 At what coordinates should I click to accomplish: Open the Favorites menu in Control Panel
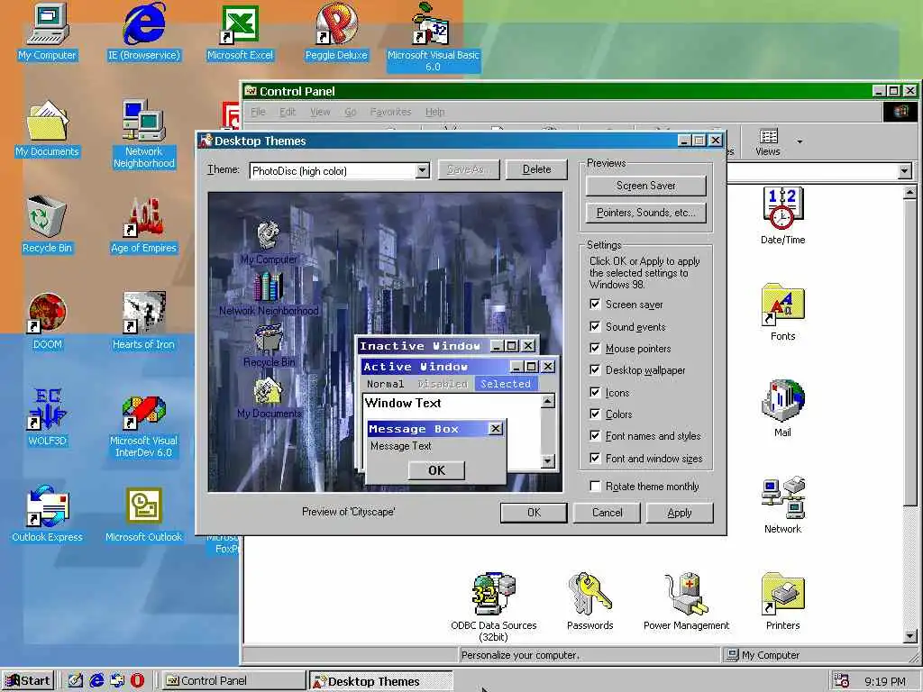[390, 112]
